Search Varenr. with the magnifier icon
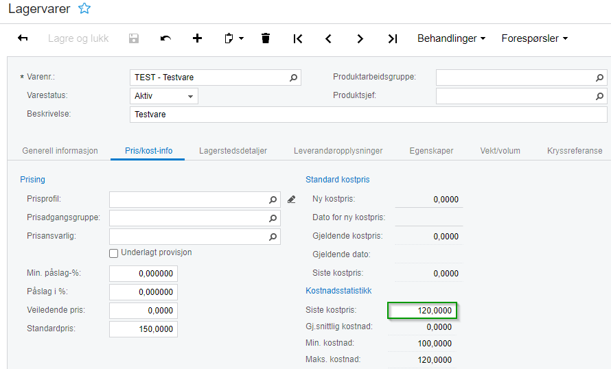The width and height of the screenshot is (611, 369). 293,78
